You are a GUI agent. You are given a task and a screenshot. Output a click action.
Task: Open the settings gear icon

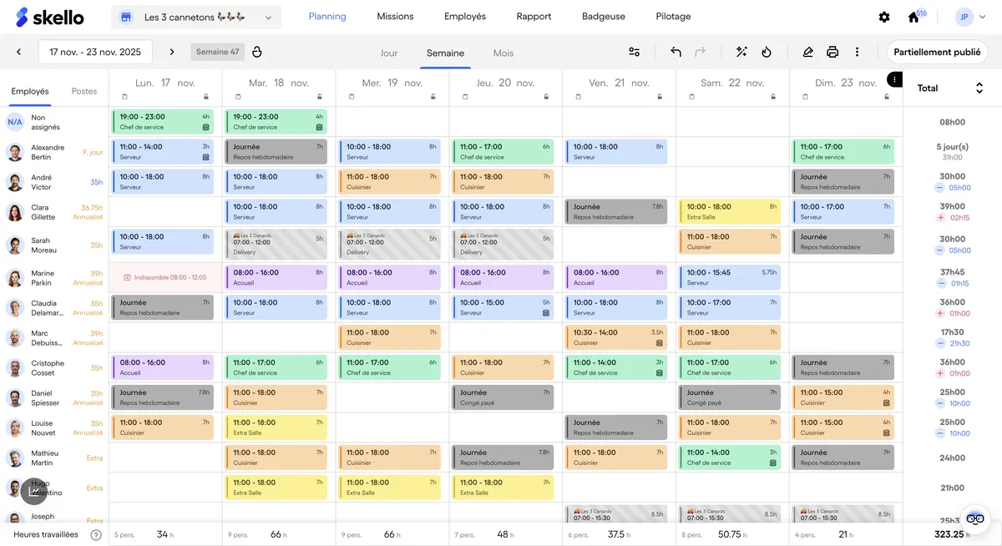point(884,16)
